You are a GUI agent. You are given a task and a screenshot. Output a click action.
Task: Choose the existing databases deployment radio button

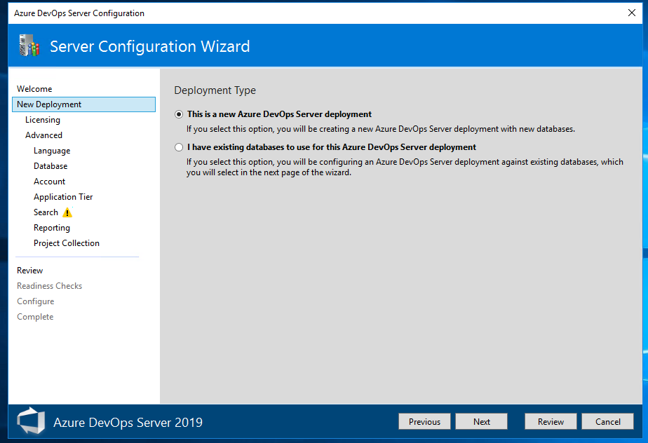pos(179,147)
